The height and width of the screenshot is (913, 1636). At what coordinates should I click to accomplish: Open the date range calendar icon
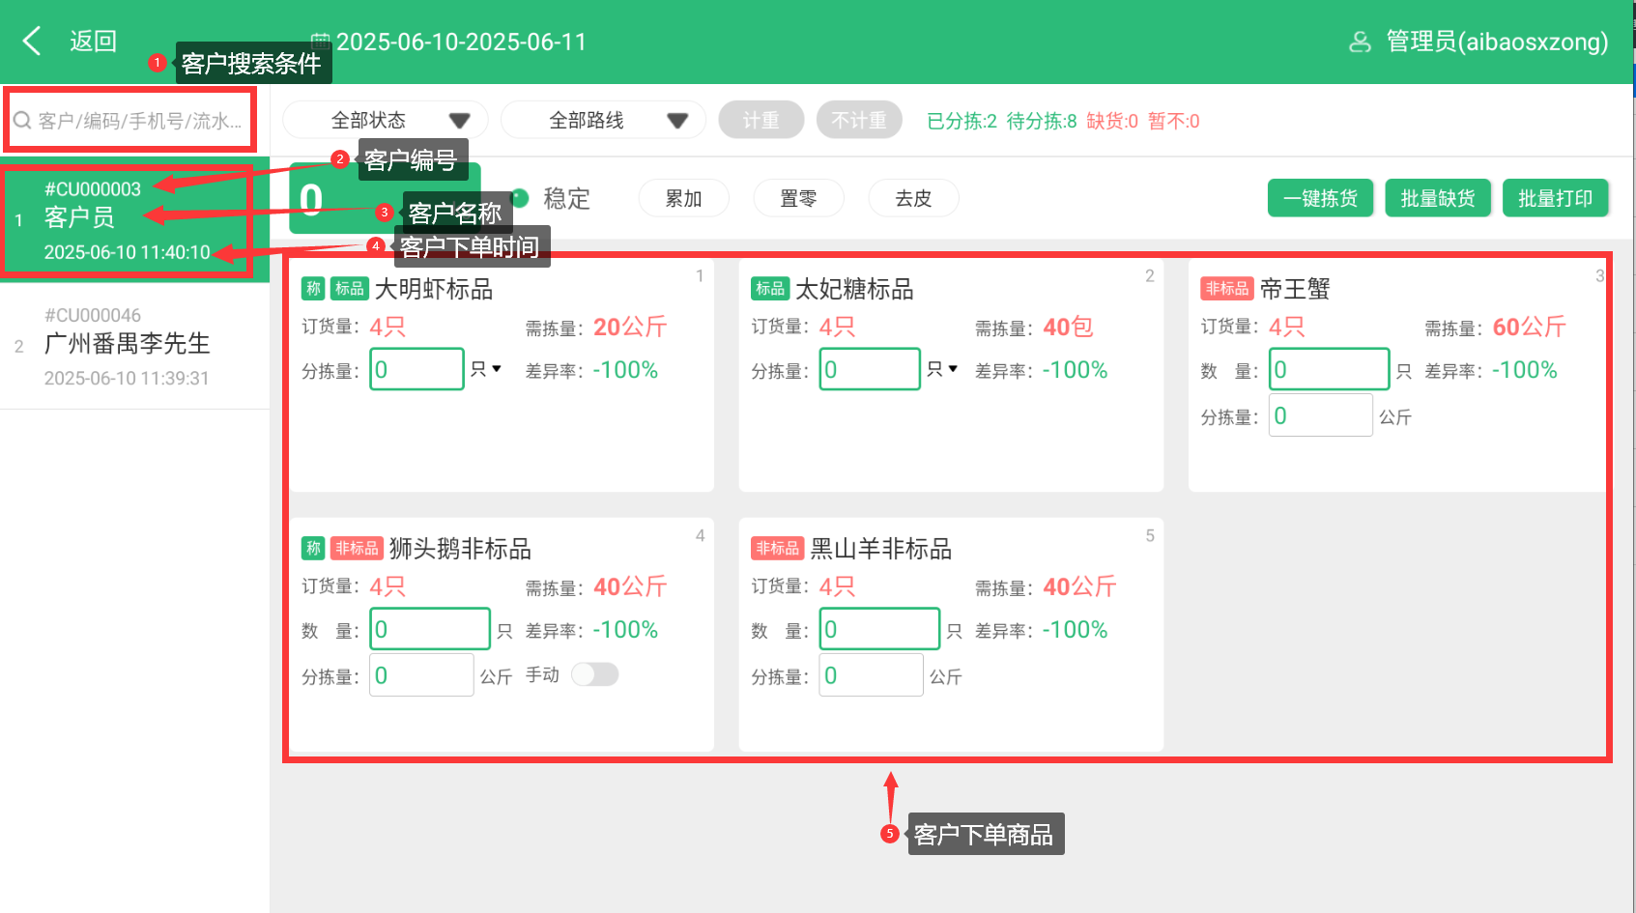[320, 41]
